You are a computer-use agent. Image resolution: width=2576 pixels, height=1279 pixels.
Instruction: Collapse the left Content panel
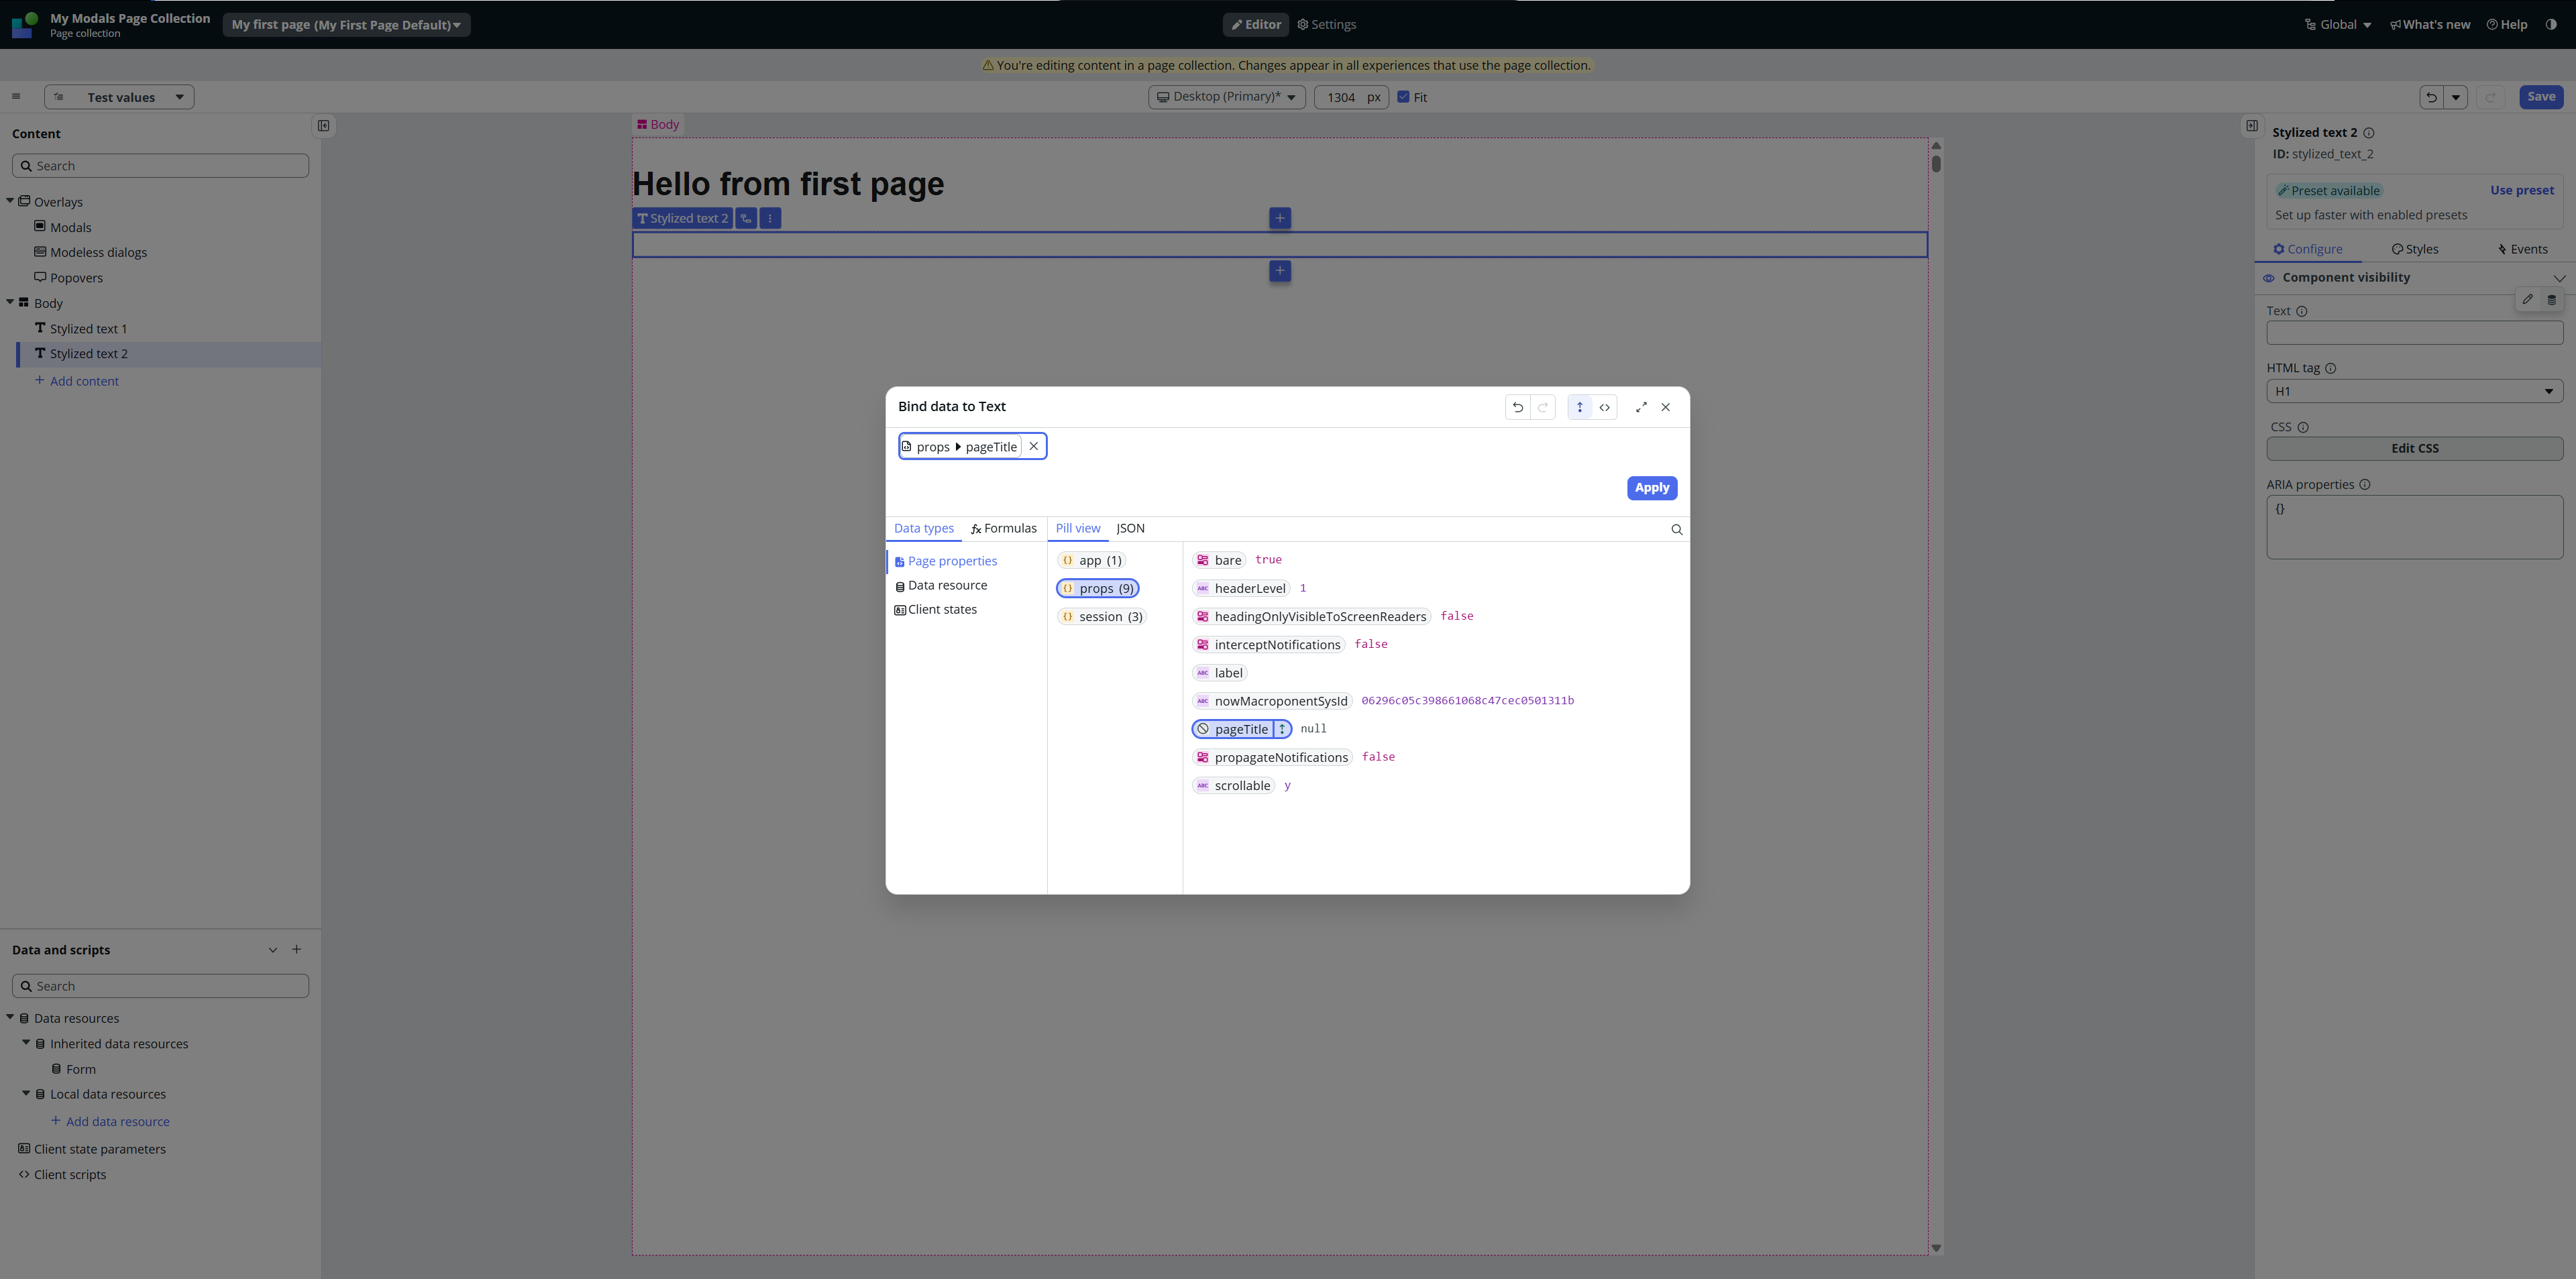pos(323,126)
